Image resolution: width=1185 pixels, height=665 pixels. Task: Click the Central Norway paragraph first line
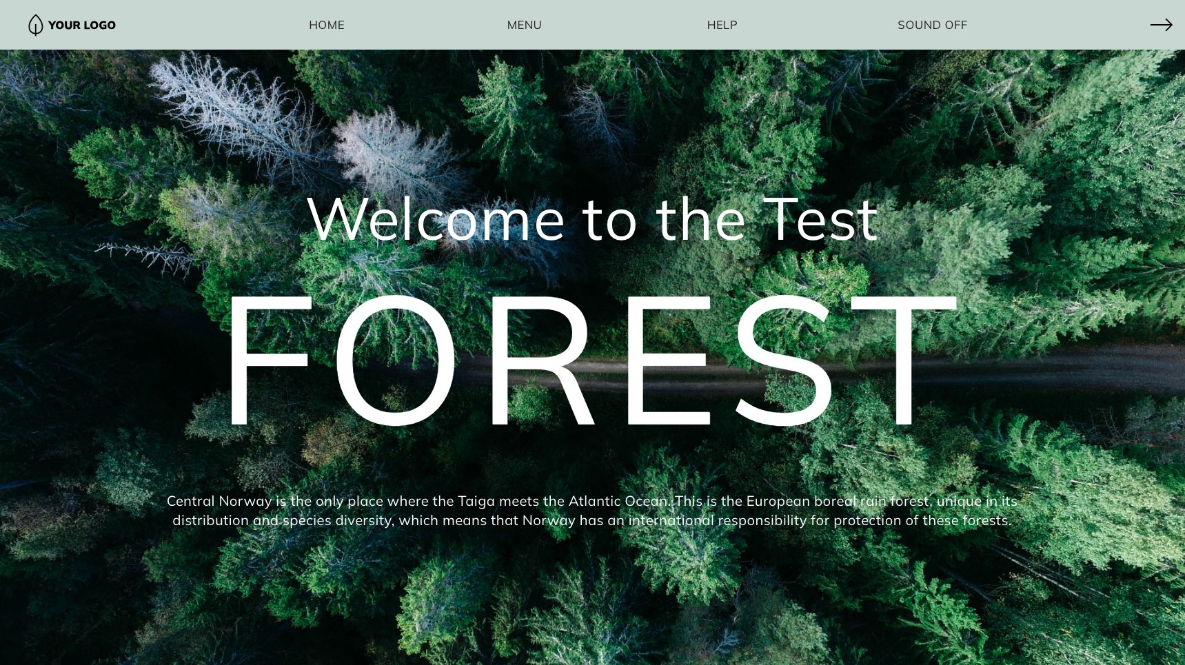click(592, 501)
